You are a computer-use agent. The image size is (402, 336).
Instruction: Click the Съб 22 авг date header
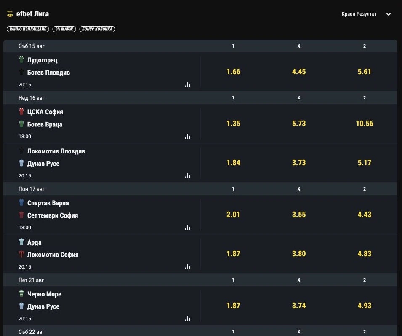click(31, 332)
